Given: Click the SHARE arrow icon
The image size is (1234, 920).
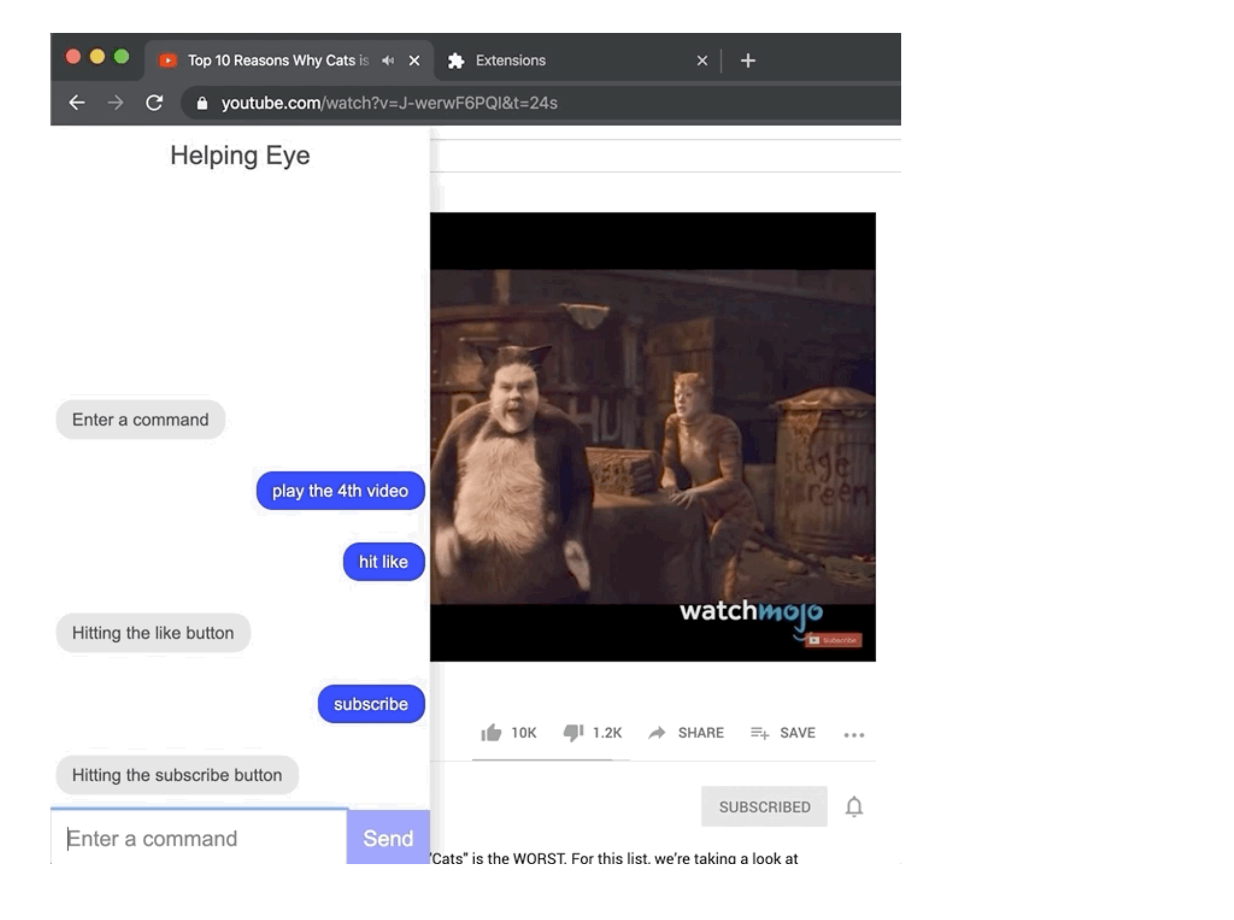Looking at the screenshot, I should tap(657, 733).
